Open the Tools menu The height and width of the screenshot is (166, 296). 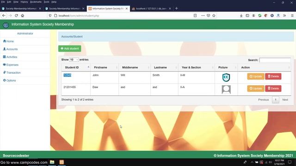(46, 2)
